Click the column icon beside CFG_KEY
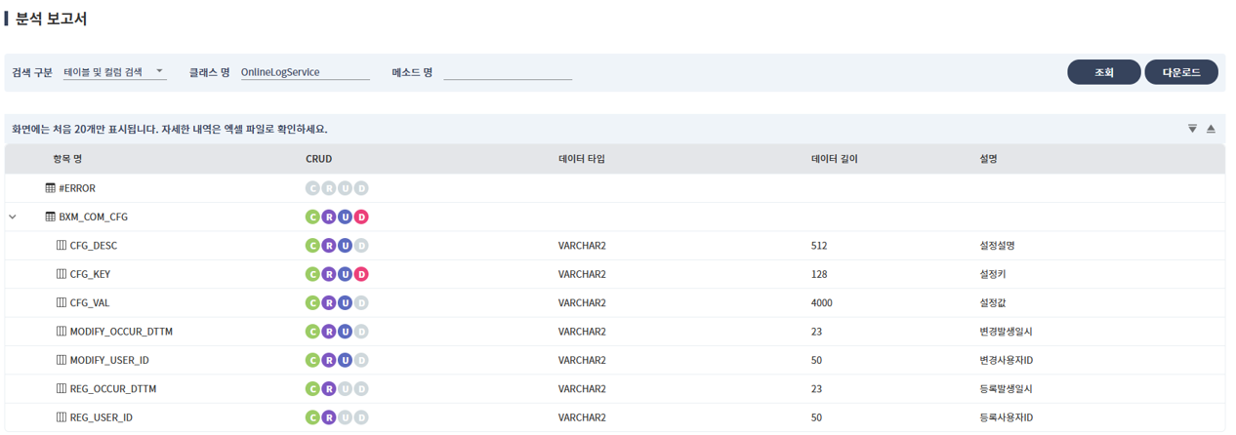Screen dimensions: 1236x435 tap(62, 275)
